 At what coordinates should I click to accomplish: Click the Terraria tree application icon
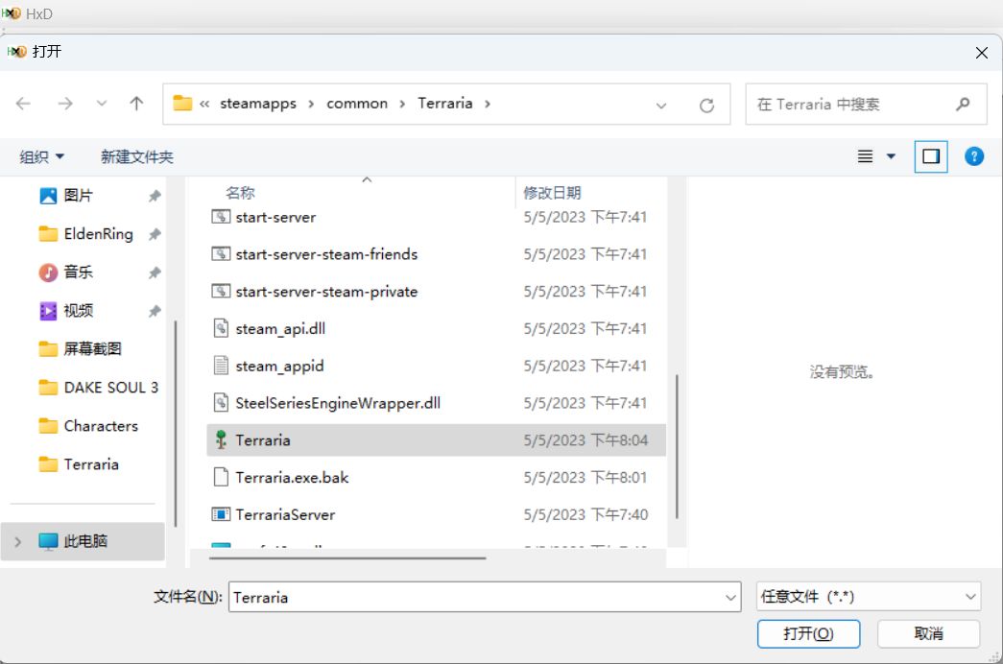221,439
